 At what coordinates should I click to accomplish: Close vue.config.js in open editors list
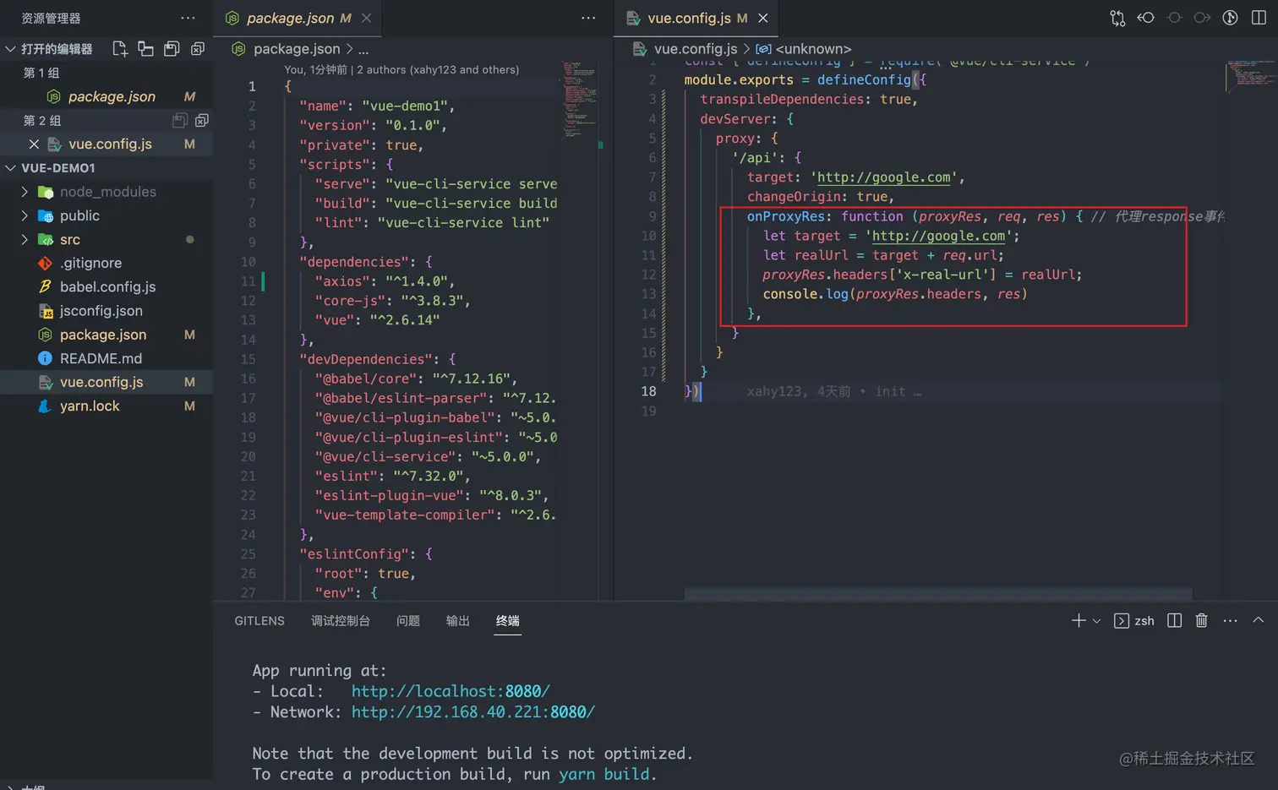[x=34, y=144]
